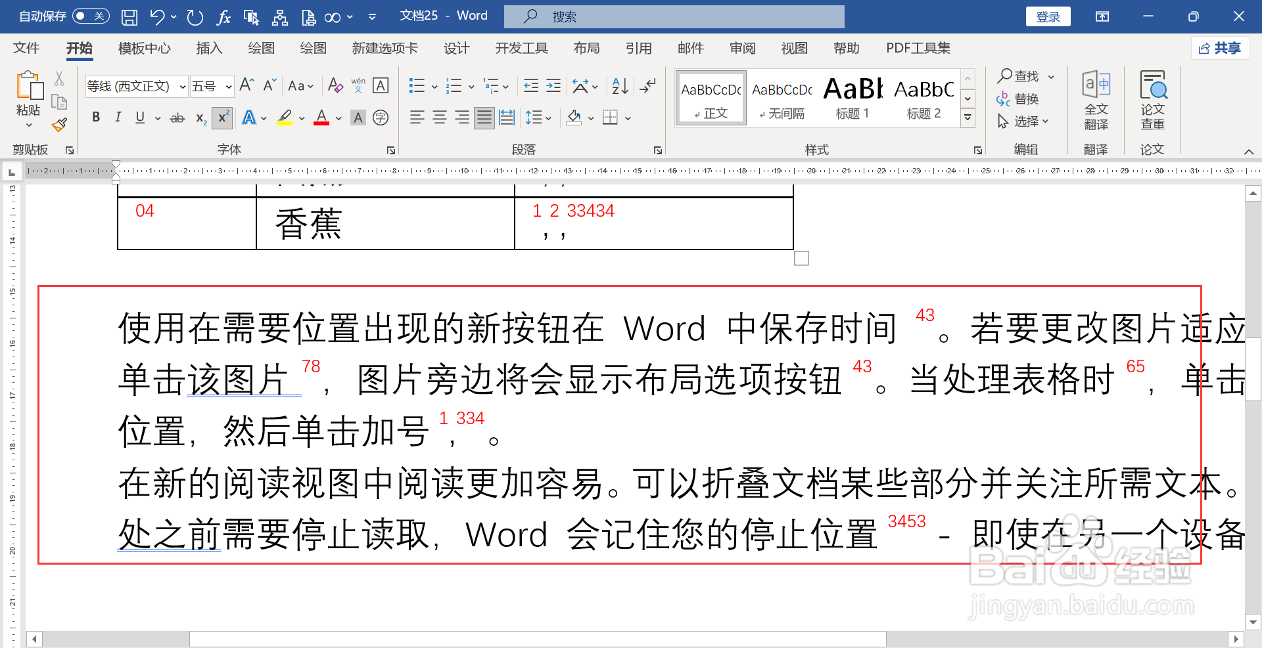Click the Sort A-Z icon
Image resolution: width=1262 pixels, height=648 pixels.
pyautogui.click(x=620, y=85)
